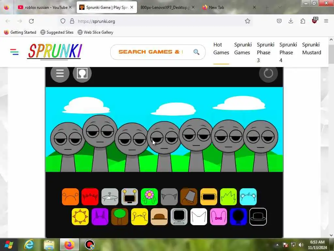
Task: Bookmark this page with the star icon
Action: (x=247, y=21)
